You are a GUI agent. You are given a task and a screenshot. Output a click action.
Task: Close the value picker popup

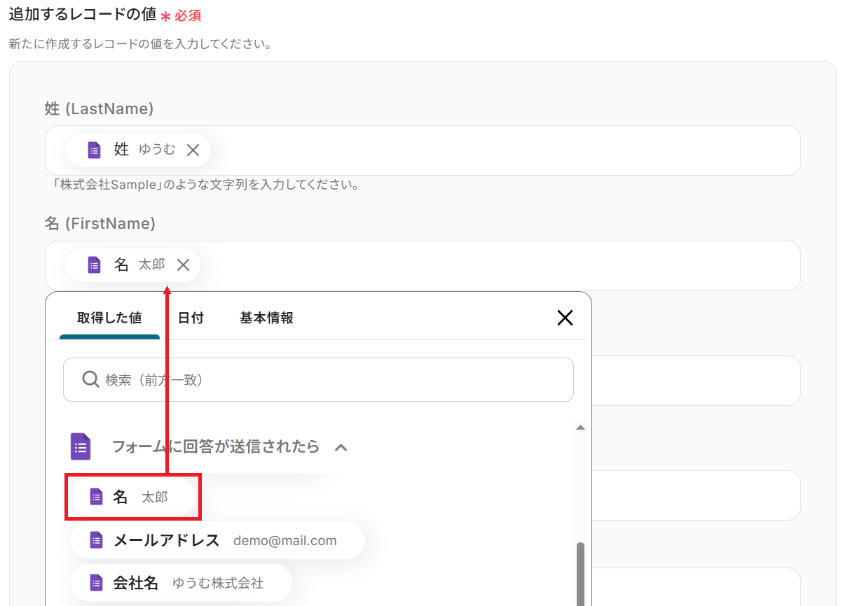pyautogui.click(x=565, y=318)
